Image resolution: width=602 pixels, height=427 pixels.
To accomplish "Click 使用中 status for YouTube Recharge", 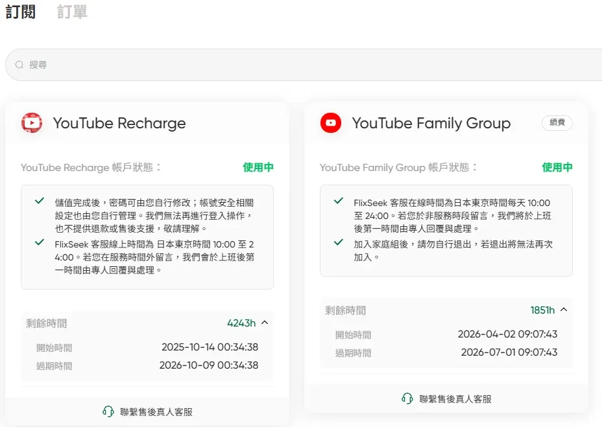I will pyautogui.click(x=258, y=167).
